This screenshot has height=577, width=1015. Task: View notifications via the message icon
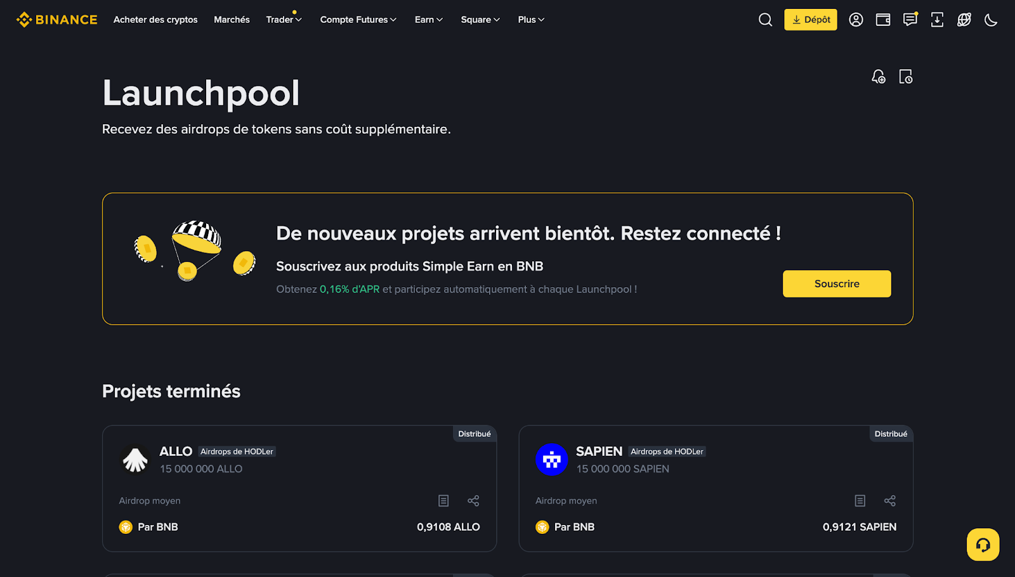click(x=910, y=20)
